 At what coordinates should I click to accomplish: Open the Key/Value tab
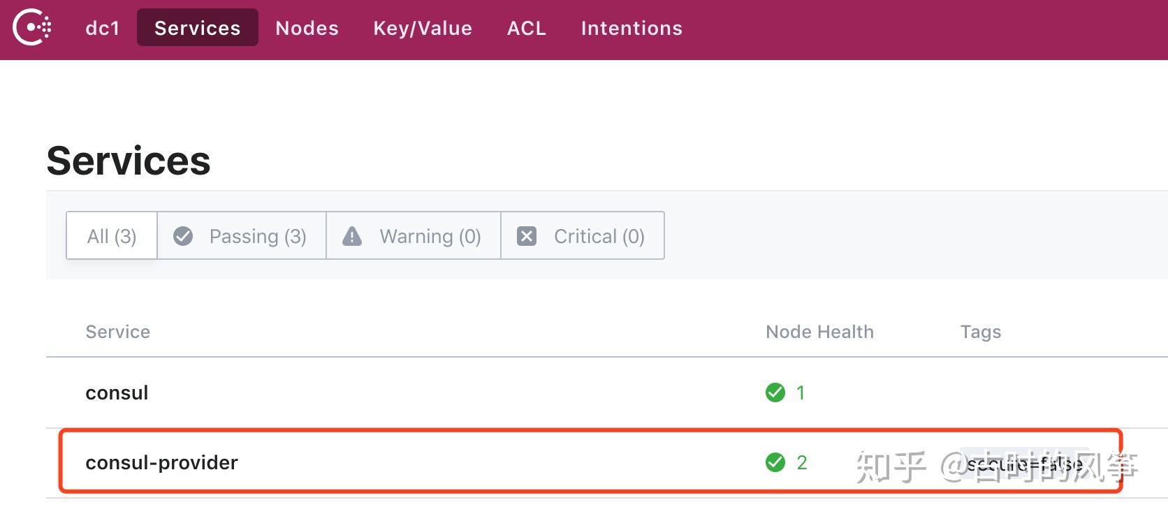[423, 28]
